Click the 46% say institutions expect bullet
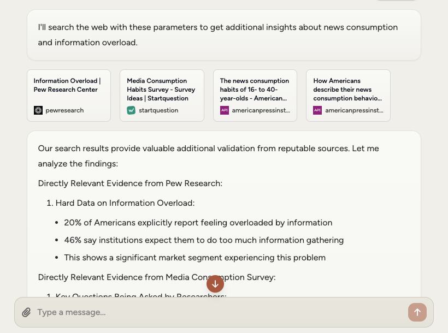The image size is (448, 333). 203,240
